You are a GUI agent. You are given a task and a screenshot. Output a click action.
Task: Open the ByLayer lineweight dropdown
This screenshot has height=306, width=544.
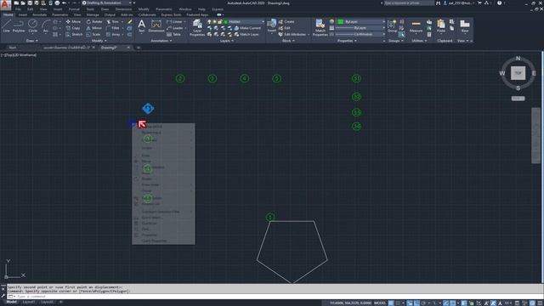360,28
